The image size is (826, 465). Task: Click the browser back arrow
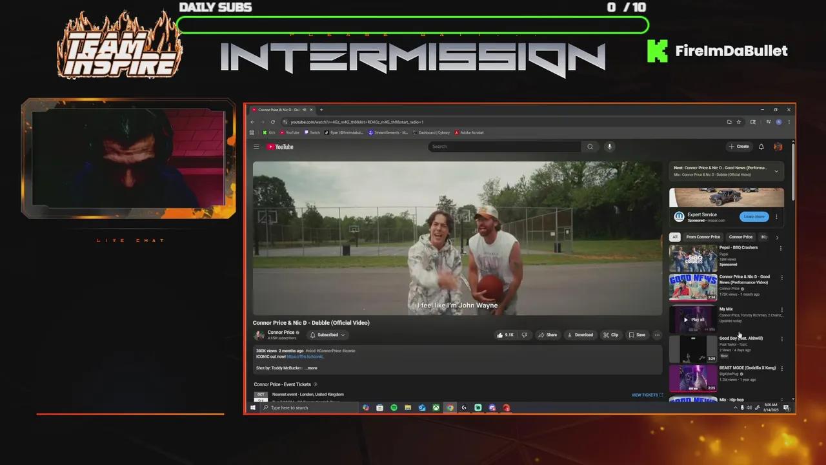coord(253,122)
